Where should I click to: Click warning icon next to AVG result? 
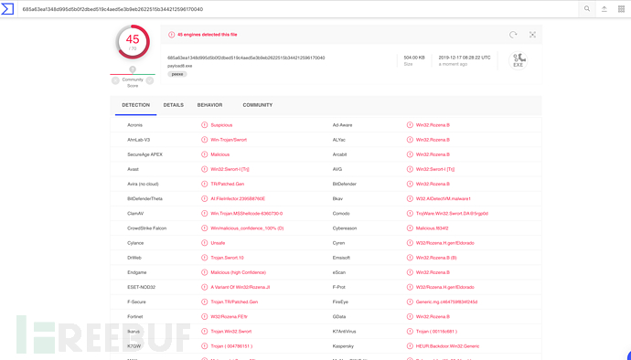coord(410,169)
